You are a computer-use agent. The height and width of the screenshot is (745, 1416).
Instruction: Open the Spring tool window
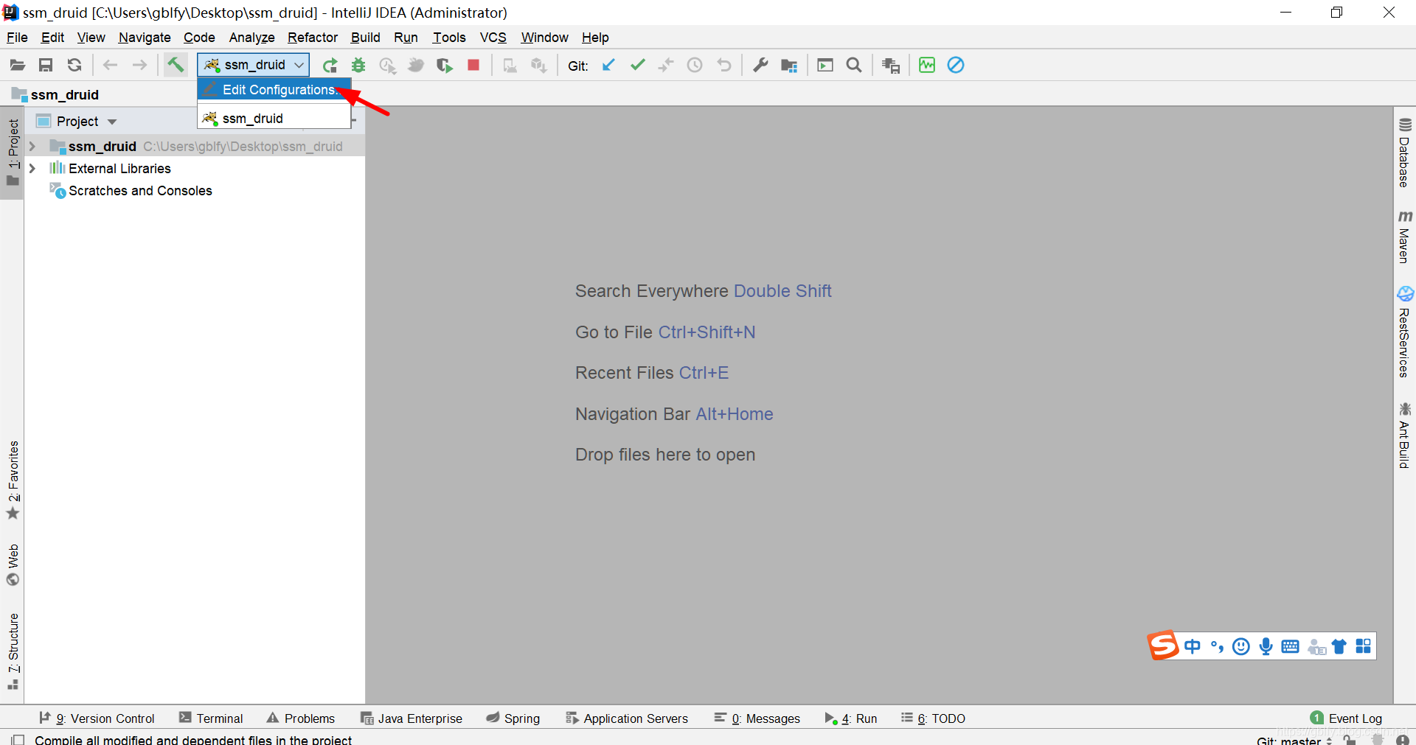pos(513,718)
